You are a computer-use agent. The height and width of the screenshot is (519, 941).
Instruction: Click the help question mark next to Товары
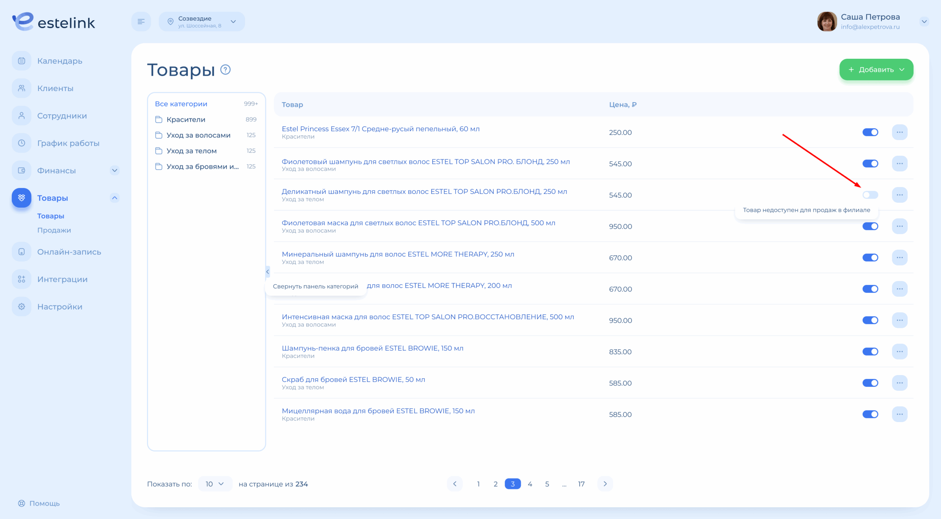pos(225,69)
